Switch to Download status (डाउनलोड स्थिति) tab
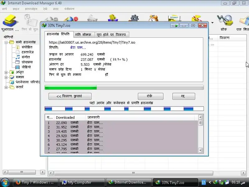249x187 pixels. (x=59, y=34)
